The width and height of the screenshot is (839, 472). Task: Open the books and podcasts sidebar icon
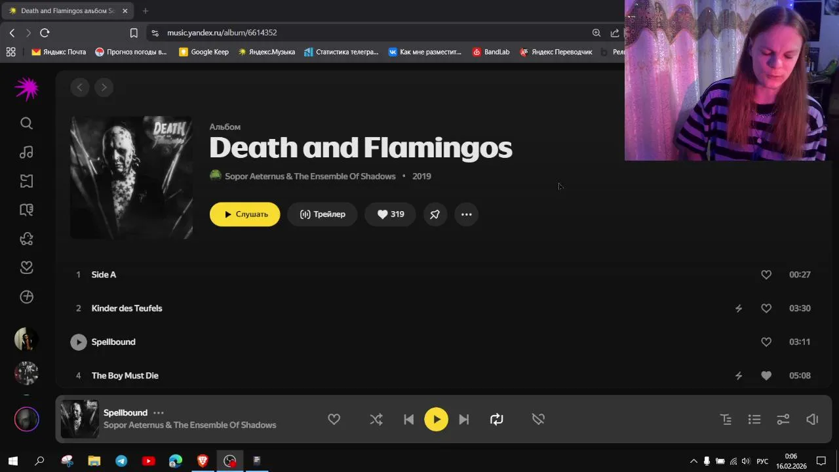26,210
